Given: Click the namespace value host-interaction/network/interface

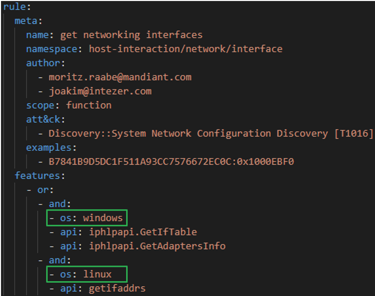Looking at the screenshot, I should 186,49.
